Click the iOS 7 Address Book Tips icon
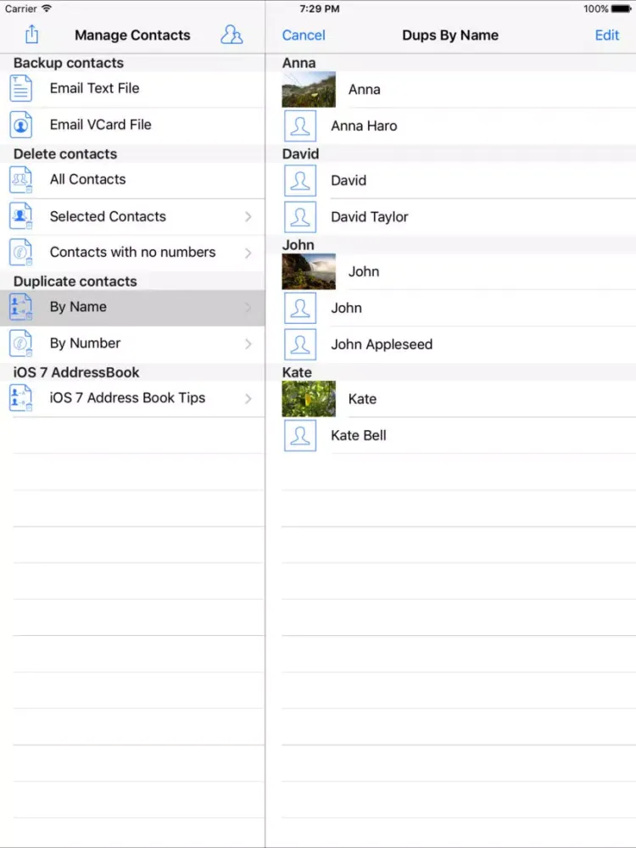Image resolution: width=636 pixels, height=848 pixels. pyautogui.click(x=21, y=398)
